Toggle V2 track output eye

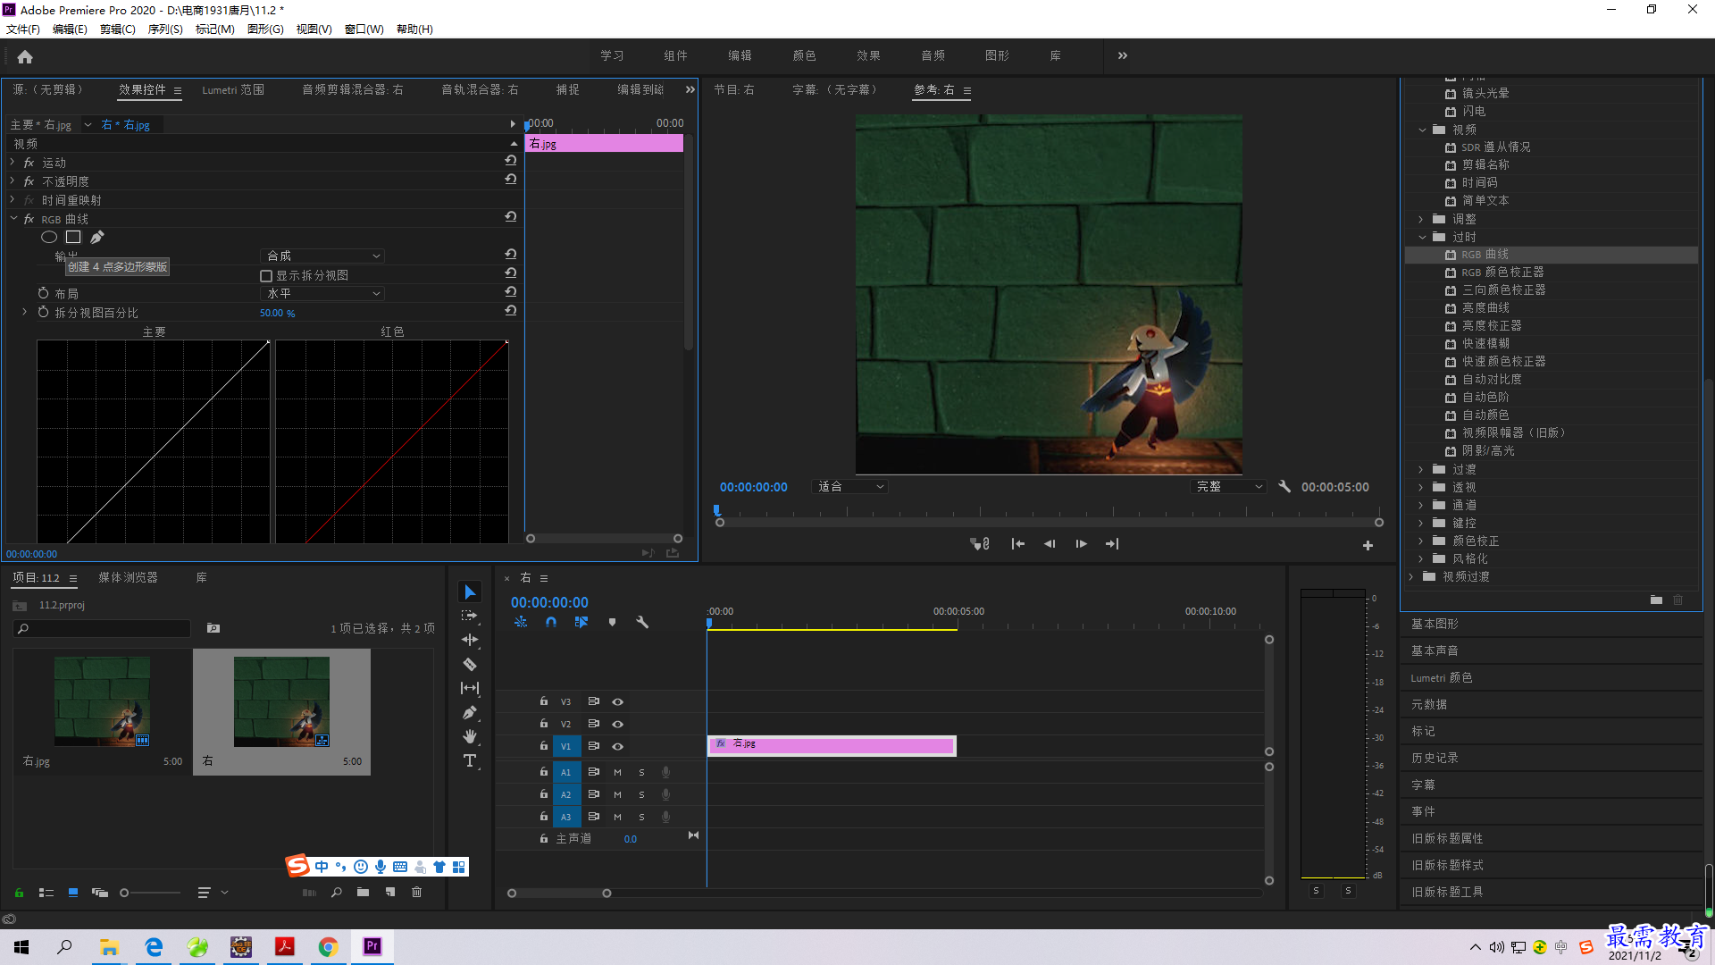pyautogui.click(x=617, y=724)
